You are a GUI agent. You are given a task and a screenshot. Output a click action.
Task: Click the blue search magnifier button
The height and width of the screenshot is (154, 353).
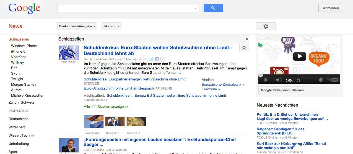[x=213, y=8]
